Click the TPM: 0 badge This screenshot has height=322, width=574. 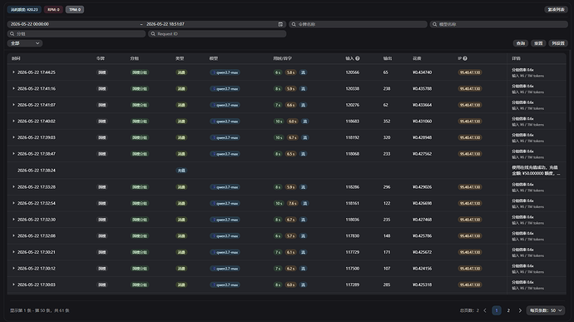click(75, 9)
